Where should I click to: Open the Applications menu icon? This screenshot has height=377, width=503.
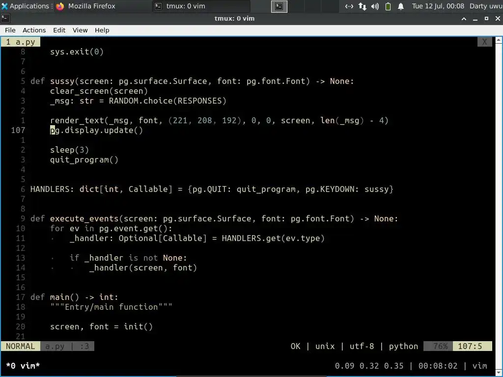pyautogui.click(x=4, y=6)
